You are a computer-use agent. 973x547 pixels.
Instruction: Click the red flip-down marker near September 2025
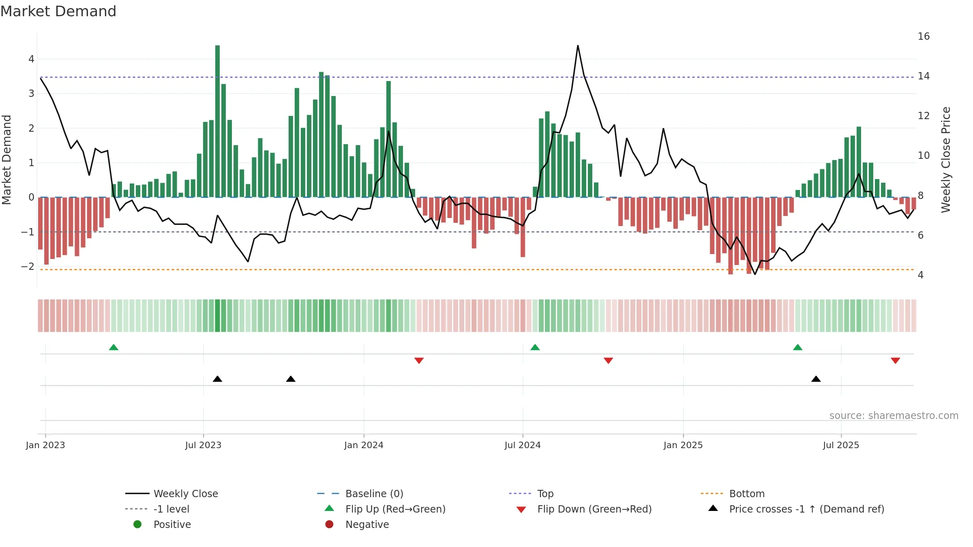896,361
